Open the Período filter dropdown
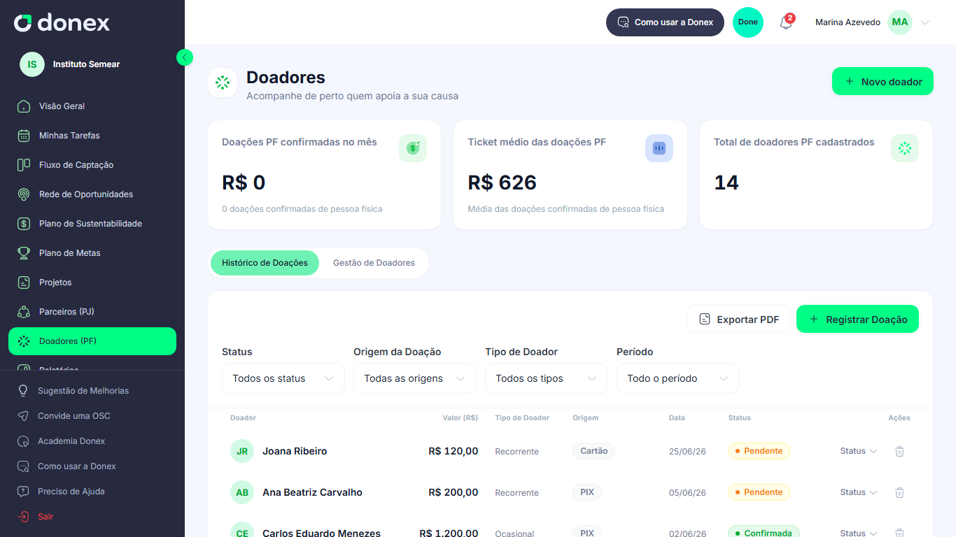The width and height of the screenshot is (956, 537). 678,378
